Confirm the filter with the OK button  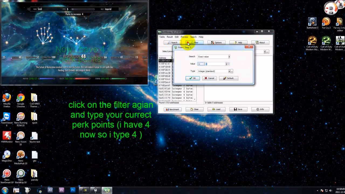click(192, 78)
